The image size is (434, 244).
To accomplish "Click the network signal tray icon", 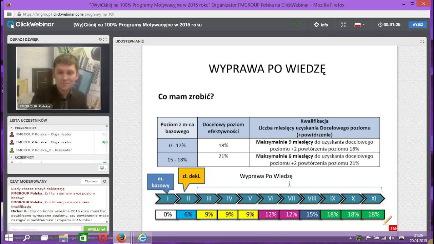I will click(384, 238).
